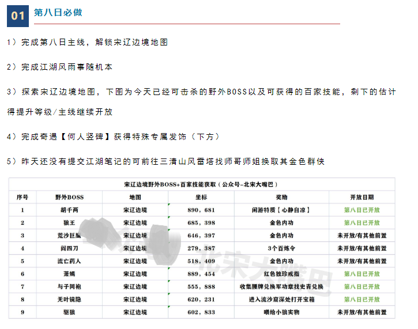The image size is (418, 329).
Task: Click reward "喂给小狼实物"
Action: tap(281, 312)
